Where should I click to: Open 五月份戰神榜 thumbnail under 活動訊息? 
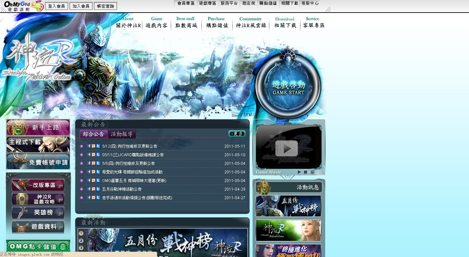pos(288,206)
